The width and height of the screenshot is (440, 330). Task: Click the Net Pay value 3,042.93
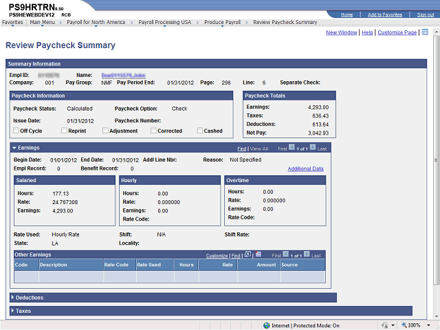[x=318, y=133]
